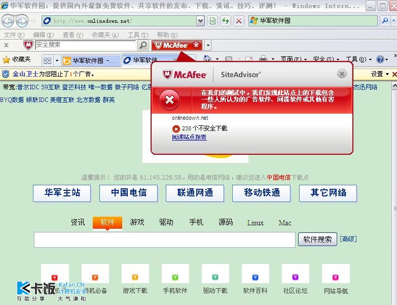Open the [高级] advanced search link
Screen dimensions: 397x305
click(348, 239)
